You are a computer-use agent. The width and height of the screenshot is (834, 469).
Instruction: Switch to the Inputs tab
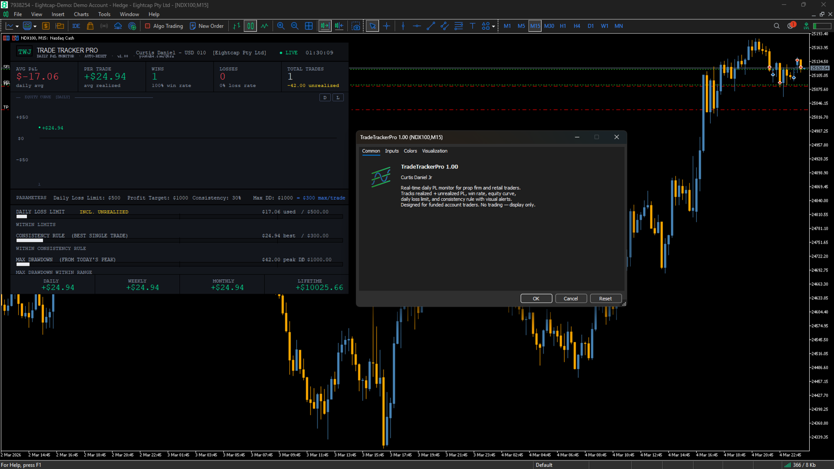click(391, 151)
